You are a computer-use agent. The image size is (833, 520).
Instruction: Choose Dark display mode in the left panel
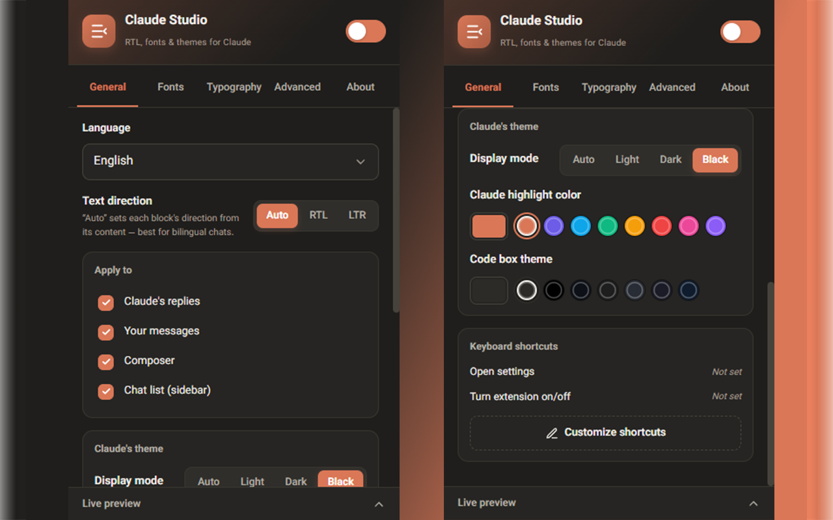[295, 481]
